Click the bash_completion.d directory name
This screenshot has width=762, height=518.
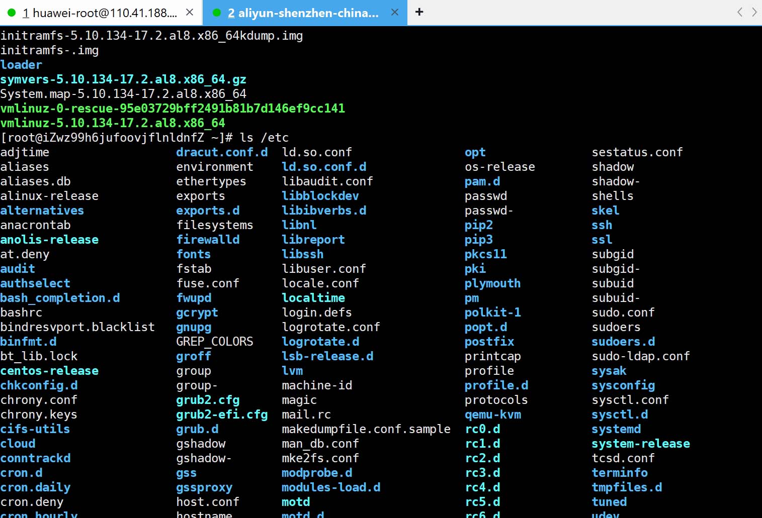pos(60,298)
